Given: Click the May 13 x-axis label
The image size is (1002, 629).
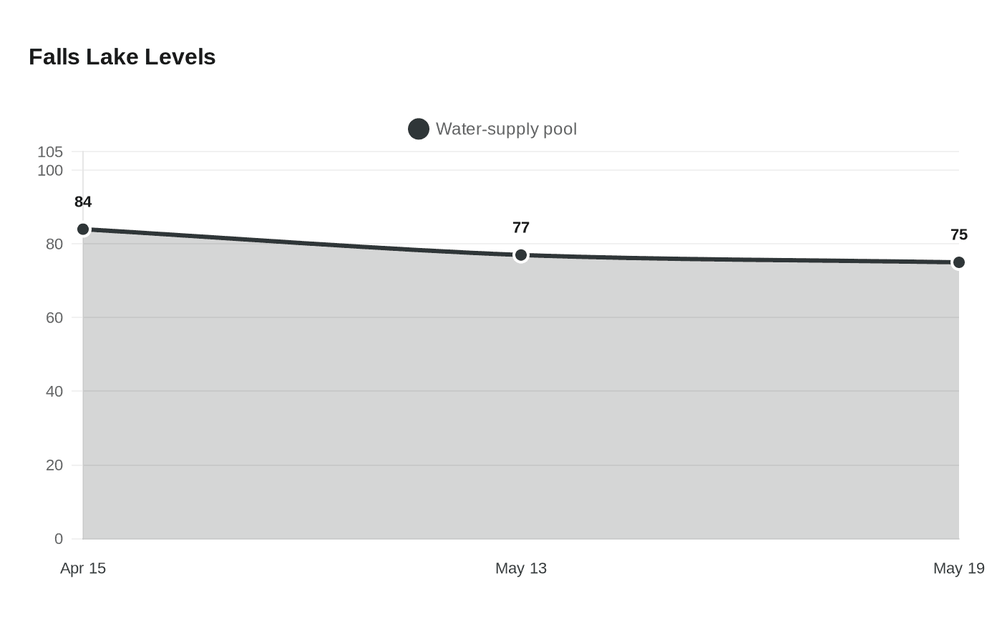Looking at the screenshot, I should (521, 568).
